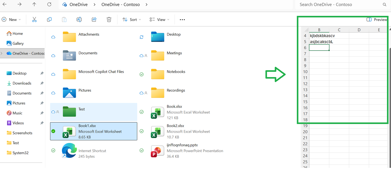The image size is (391, 170).
Task: Click the OneDrive - Contoso breadcrumb segment
Action: coord(120,5)
